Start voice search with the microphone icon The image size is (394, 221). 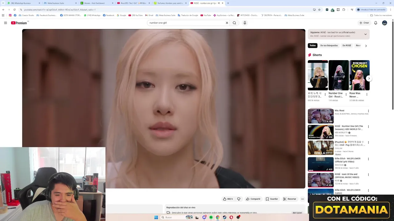point(245,23)
